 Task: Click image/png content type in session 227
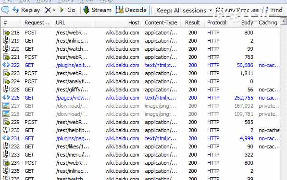click(x=161, y=106)
